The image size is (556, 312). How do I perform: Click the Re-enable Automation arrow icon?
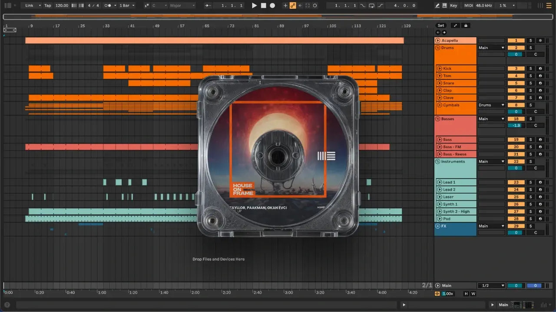[x=300, y=6]
